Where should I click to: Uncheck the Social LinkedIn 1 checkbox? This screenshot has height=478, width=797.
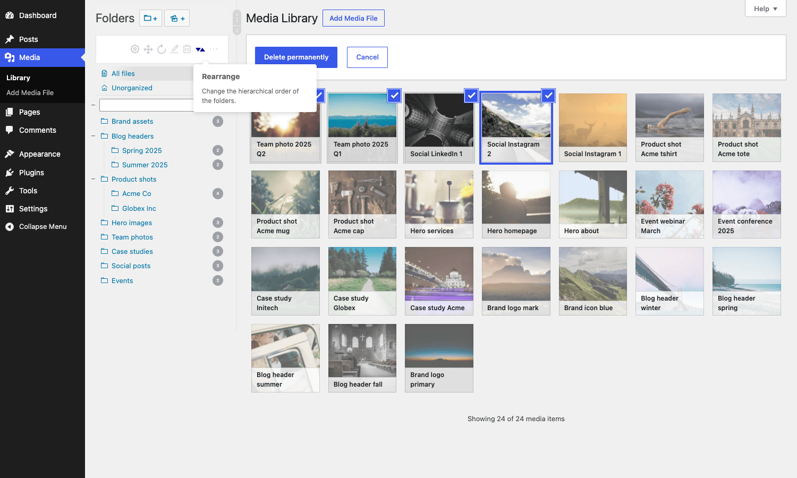pos(471,96)
